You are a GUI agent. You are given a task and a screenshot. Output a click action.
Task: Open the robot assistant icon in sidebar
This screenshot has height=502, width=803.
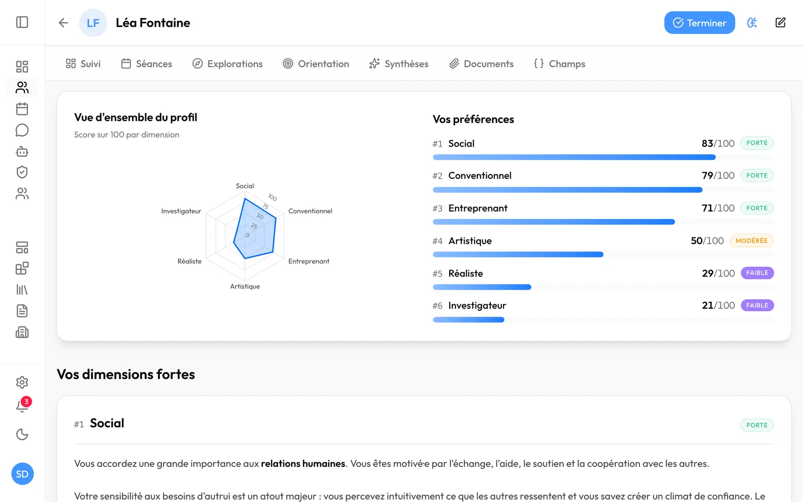click(x=22, y=151)
